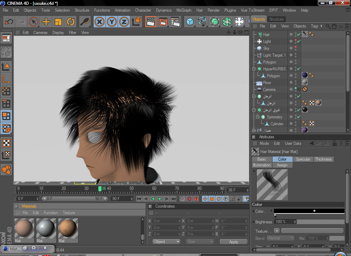This screenshot has width=351, height=256.
Task: Open the spline tools icon
Action: pyautogui.click(x=202, y=22)
